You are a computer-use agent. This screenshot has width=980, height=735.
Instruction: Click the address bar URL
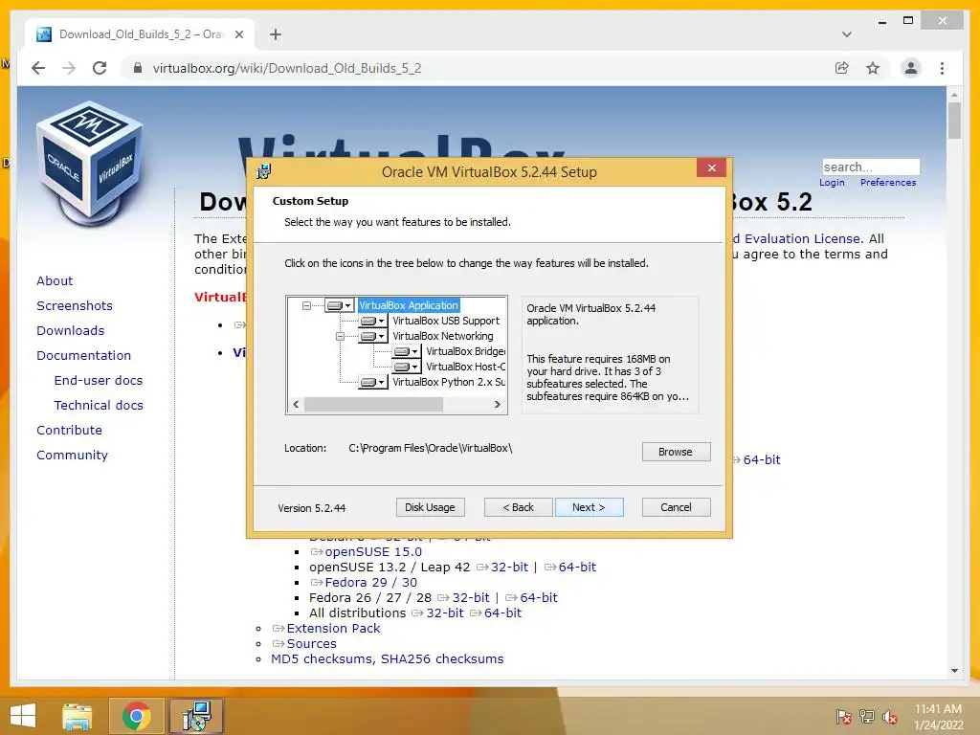click(x=287, y=68)
